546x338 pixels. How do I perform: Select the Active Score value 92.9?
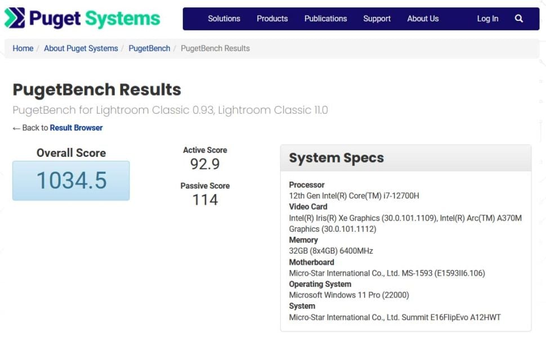(x=205, y=164)
